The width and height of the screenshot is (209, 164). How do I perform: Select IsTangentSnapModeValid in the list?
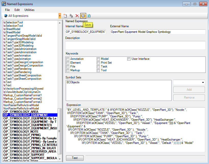[x=19, y=39]
